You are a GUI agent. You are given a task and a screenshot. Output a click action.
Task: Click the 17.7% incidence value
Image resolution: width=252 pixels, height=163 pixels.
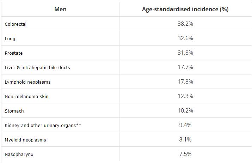(185, 67)
